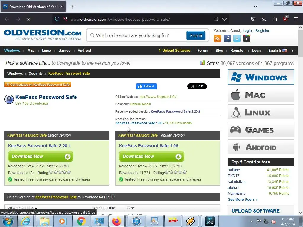The width and height of the screenshot is (303, 227).
Task: Click the KeePass lock logo icon
Action: pyautogui.click(x=9, y=99)
